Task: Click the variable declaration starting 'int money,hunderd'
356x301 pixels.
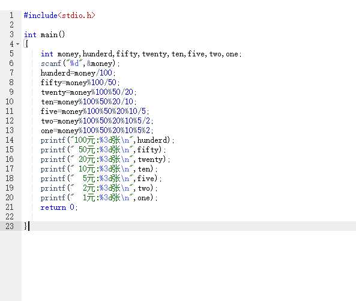Action: click(x=141, y=54)
